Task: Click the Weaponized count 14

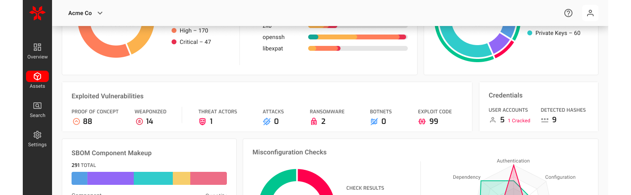Action: coord(150,121)
